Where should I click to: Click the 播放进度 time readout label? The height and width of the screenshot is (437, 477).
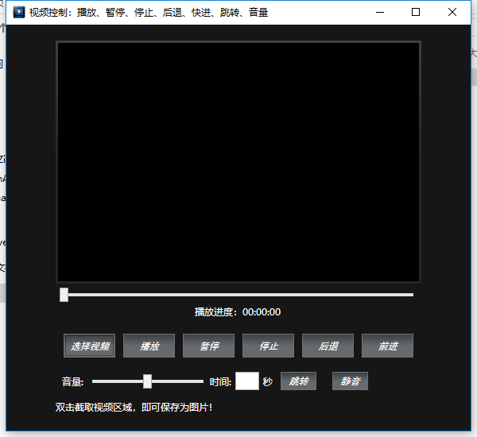point(237,312)
